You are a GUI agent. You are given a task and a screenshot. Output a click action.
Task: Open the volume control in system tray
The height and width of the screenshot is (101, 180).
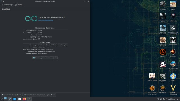click(158, 99)
